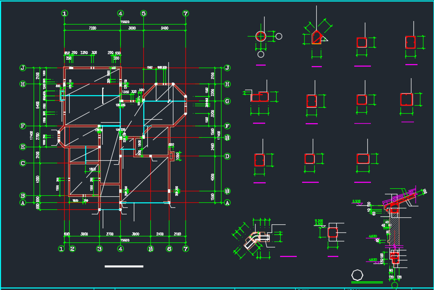The height and width of the screenshot is (290, 434).
Task: Select axis bubble H right of the plan
Action: pos(227,84)
